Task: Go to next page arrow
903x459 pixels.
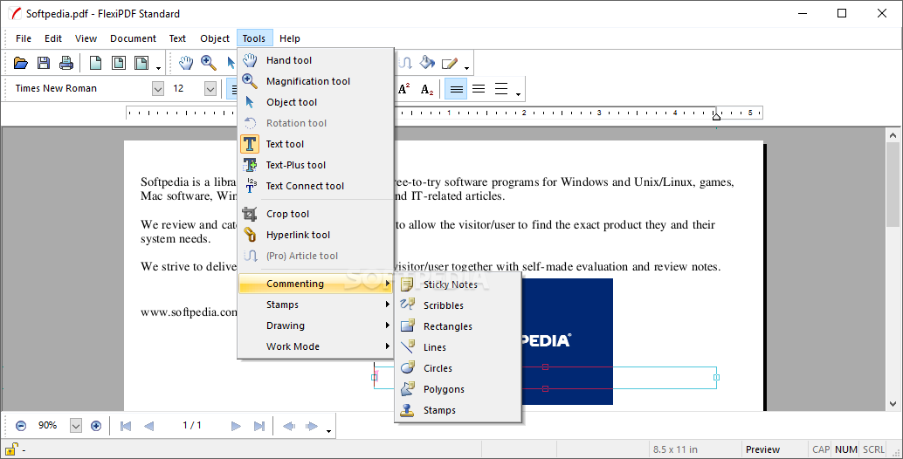Action: click(236, 426)
